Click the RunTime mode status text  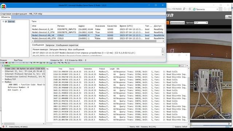click(x=18, y=60)
